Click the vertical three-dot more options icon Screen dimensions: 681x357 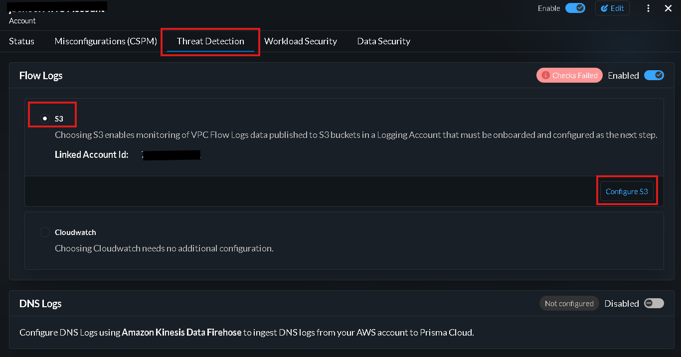tap(648, 8)
